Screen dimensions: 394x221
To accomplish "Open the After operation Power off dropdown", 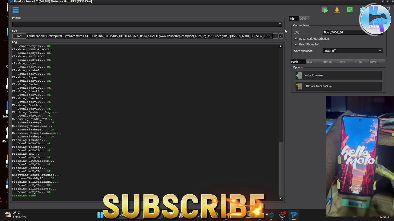I will (352, 51).
